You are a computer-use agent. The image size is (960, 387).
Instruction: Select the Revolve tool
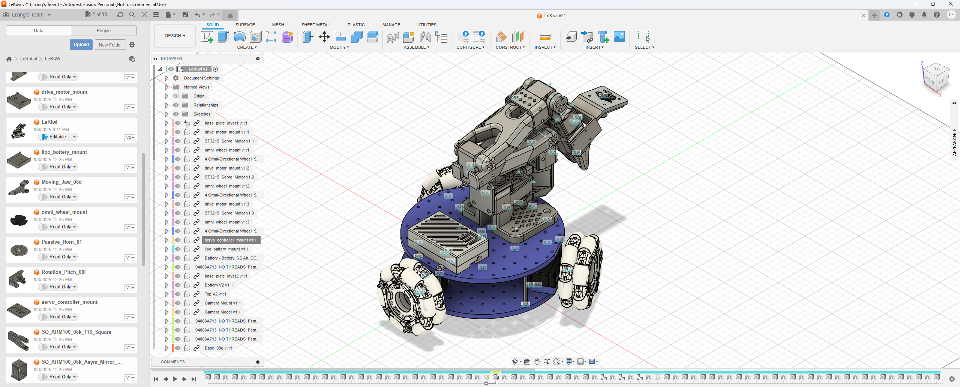(239, 37)
